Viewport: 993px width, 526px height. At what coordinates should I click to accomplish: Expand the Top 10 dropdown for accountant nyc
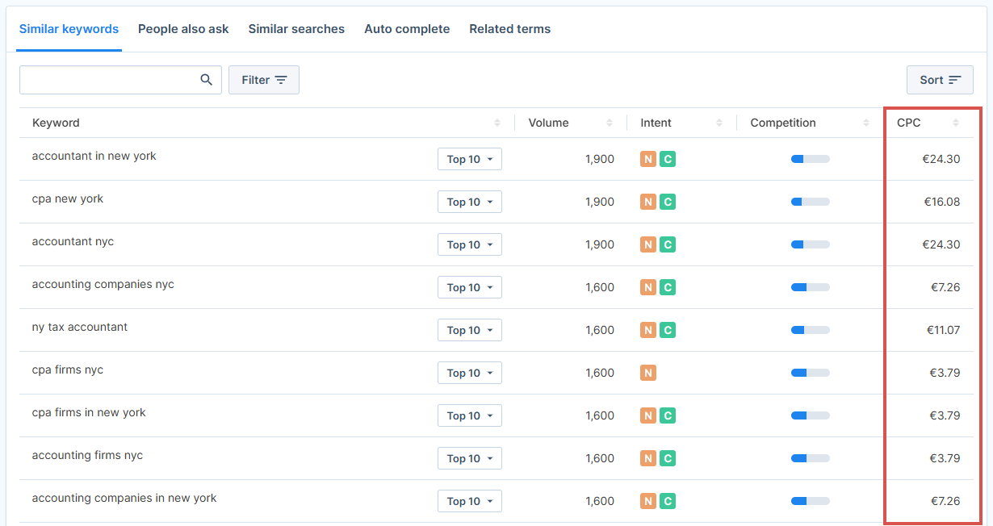[470, 244]
